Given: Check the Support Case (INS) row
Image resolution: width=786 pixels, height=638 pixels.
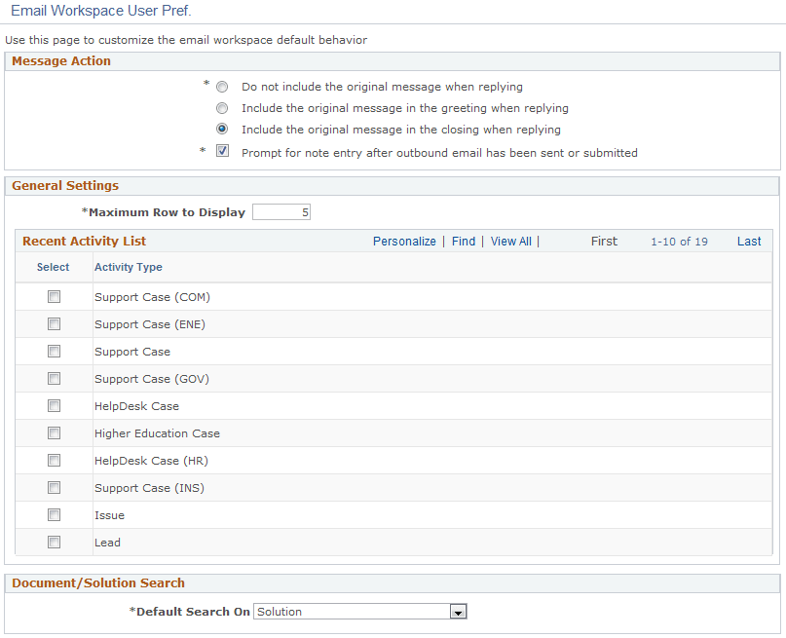Looking at the screenshot, I should (54, 487).
